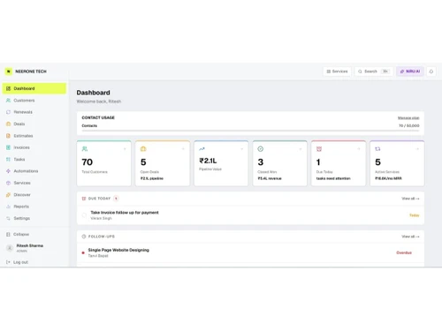Click the Due Today card alarm icon
The image size is (442, 331).
point(319,149)
